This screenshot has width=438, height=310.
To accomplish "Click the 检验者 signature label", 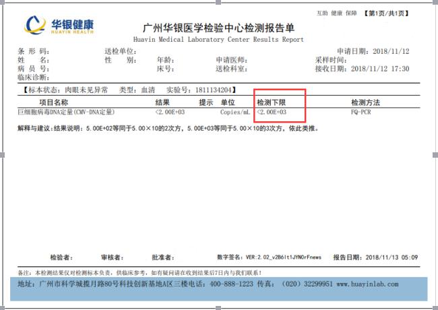I will [x=61, y=257].
